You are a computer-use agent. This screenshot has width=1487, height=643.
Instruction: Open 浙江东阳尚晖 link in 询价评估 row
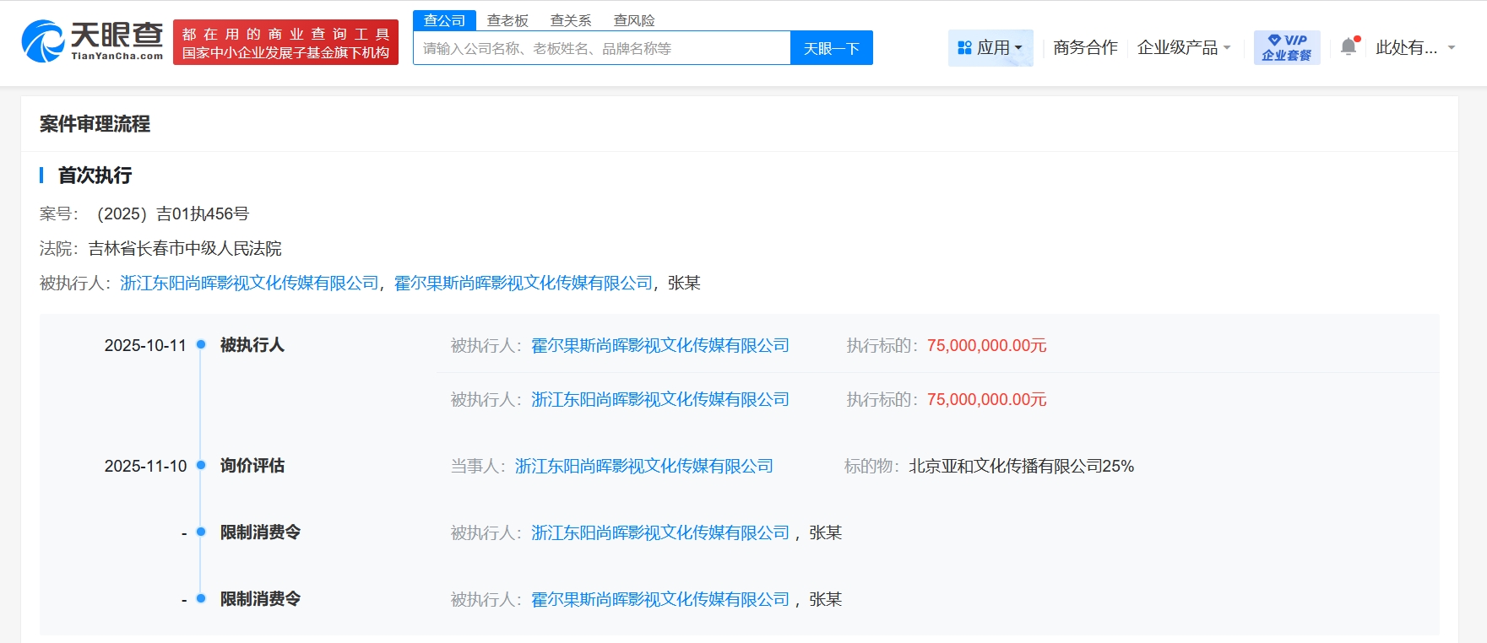click(643, 467)
